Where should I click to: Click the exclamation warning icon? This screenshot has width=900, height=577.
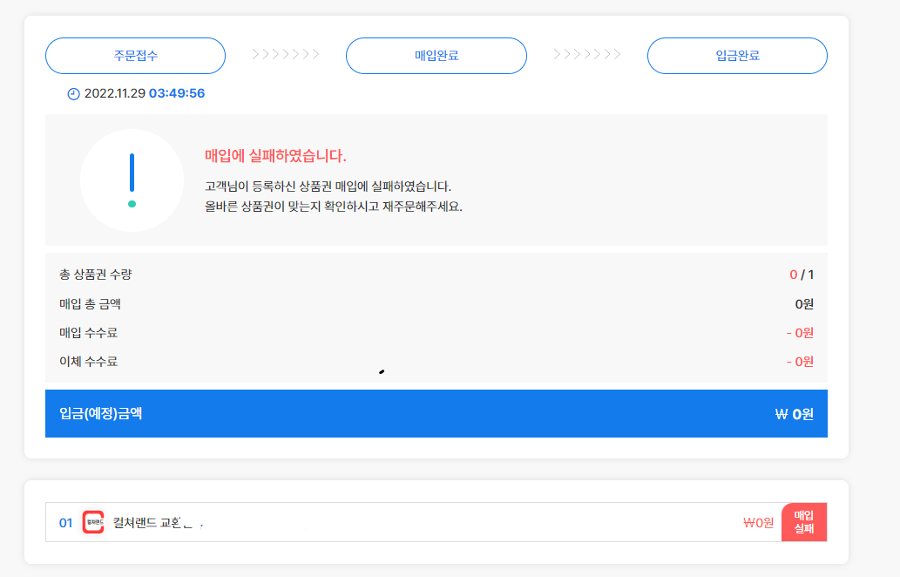(x=132, y=180)
